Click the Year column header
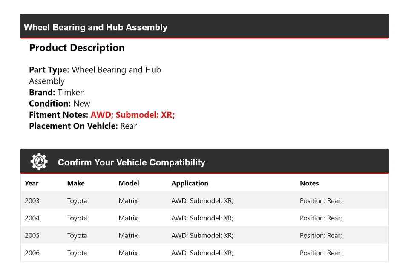 coord(32,183)
